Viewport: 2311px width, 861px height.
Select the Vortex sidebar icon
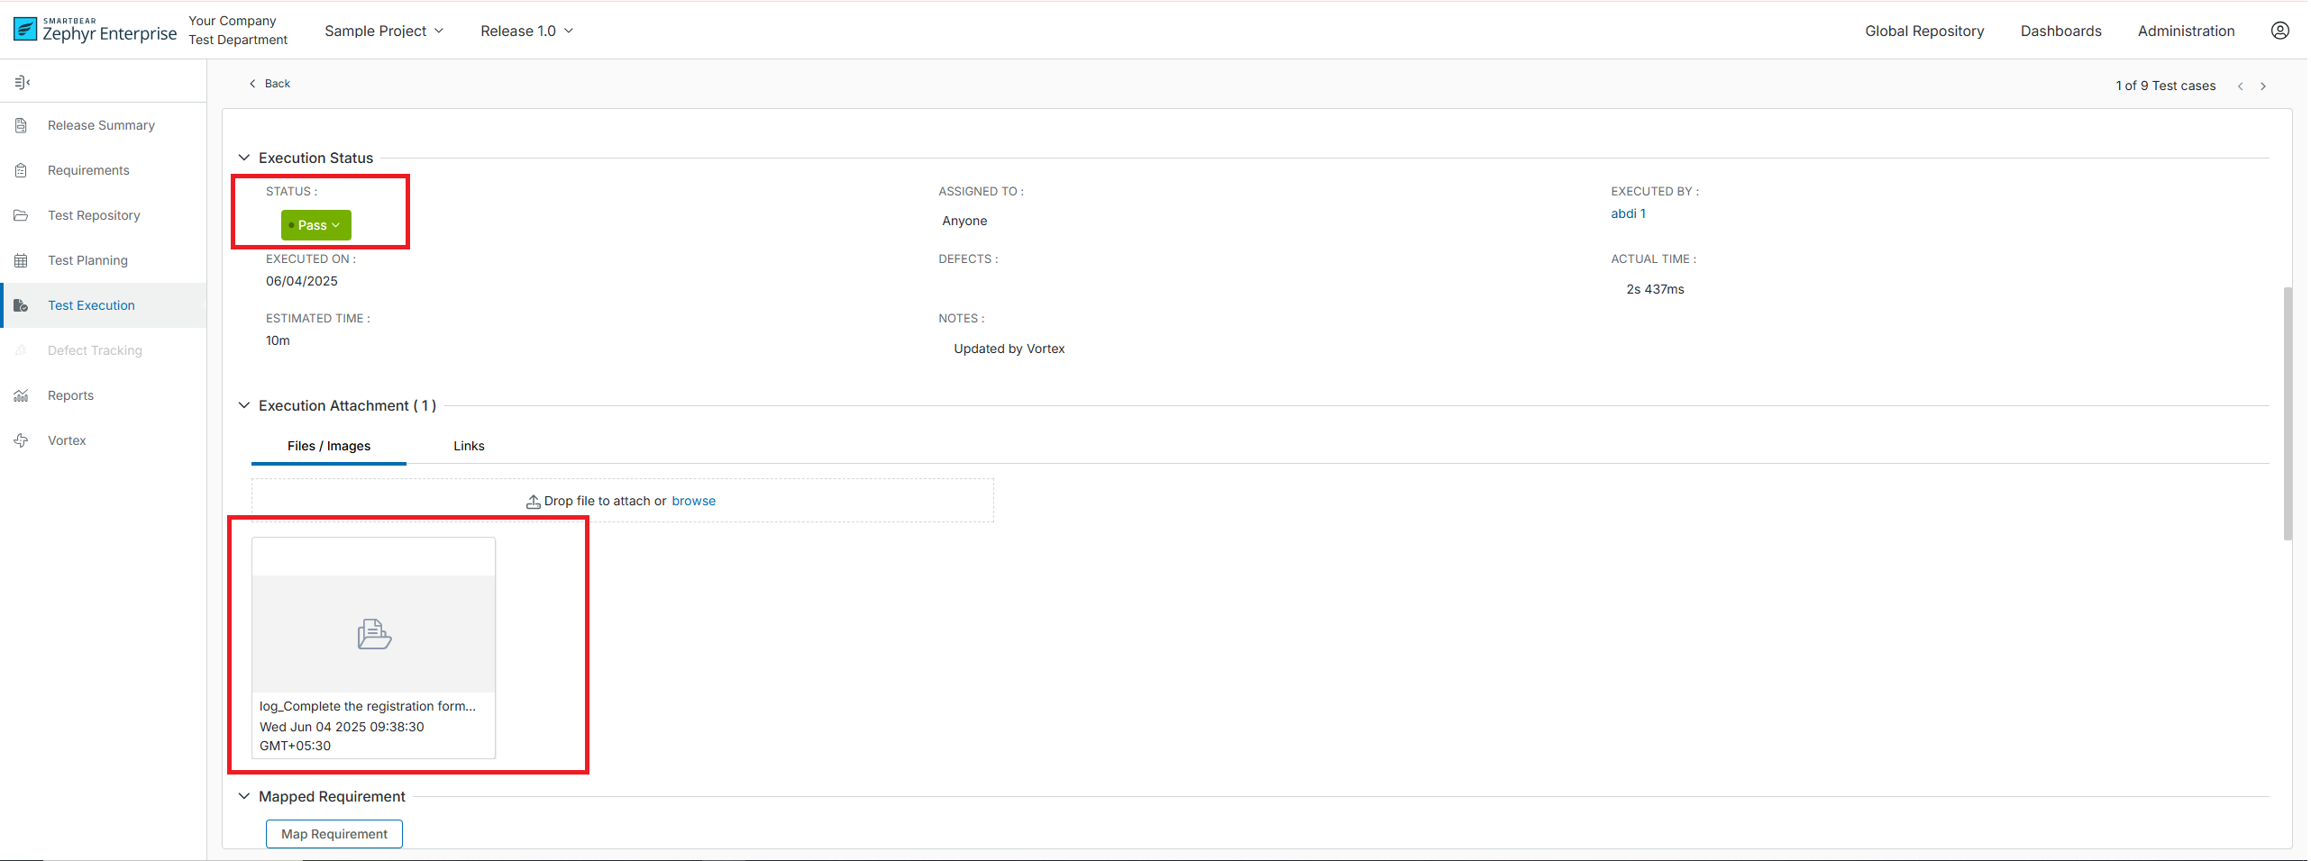[21, 440]
